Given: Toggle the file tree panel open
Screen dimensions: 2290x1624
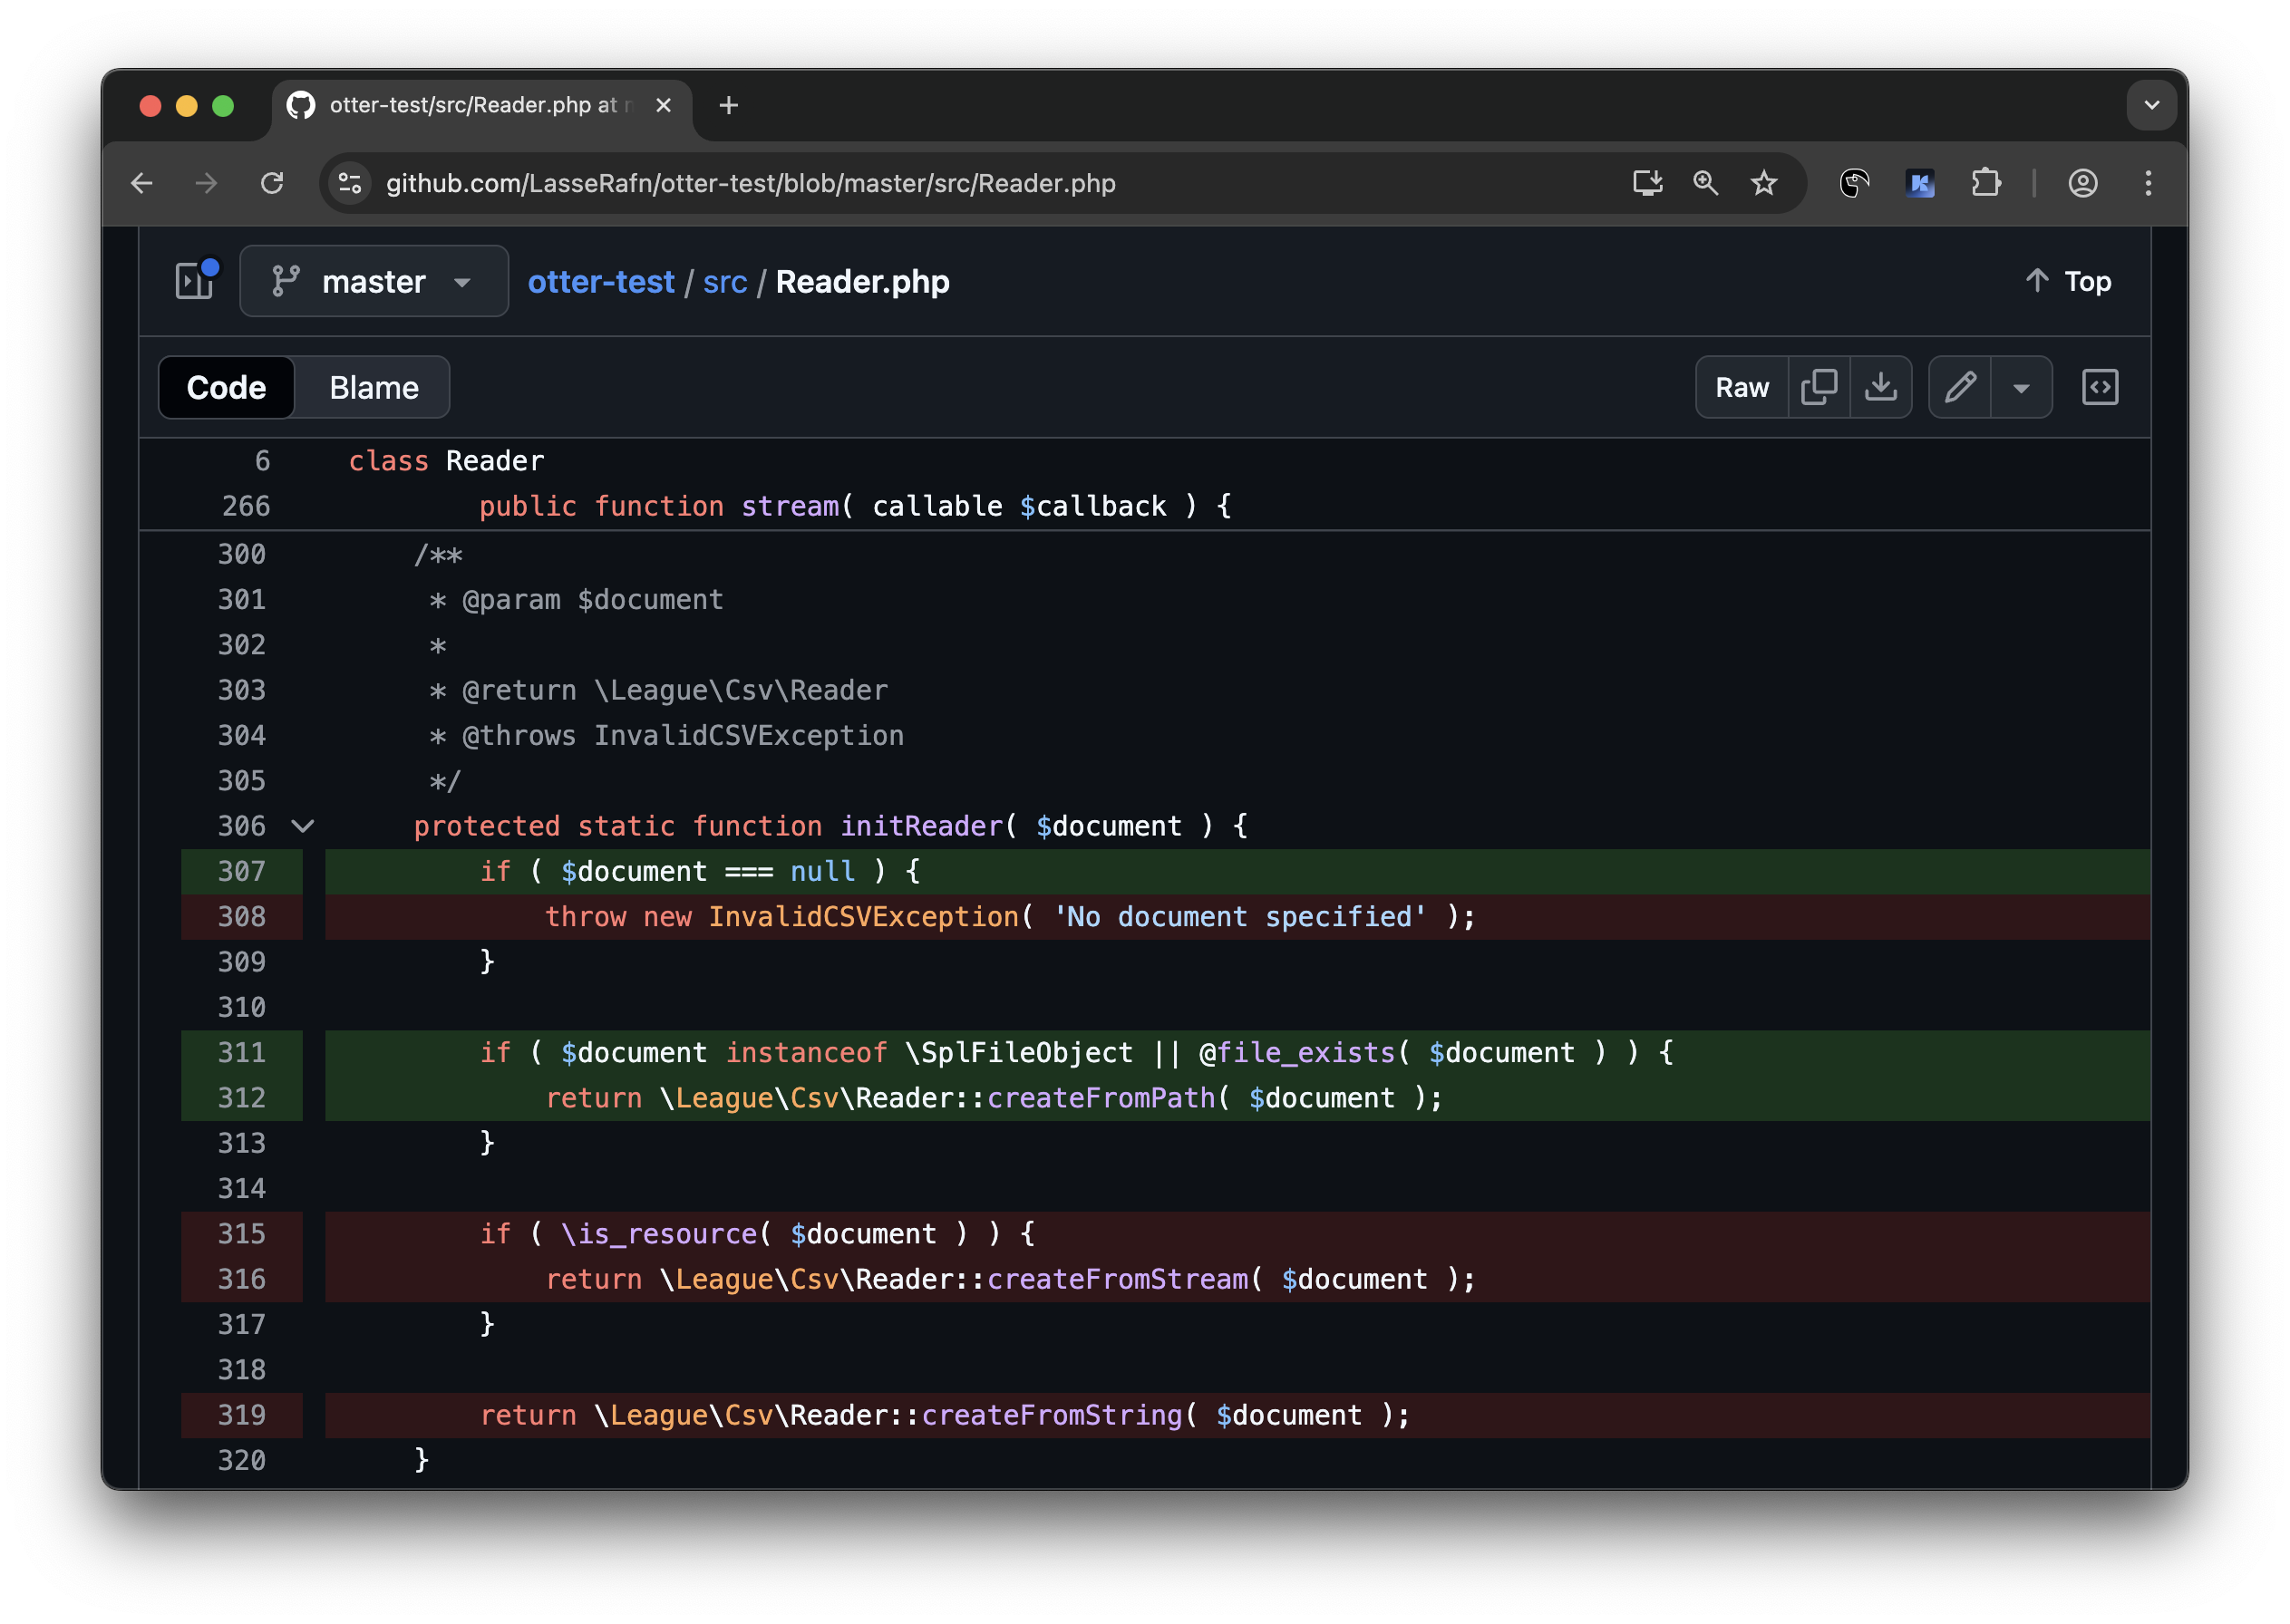Looking at the screenshot, I should point(193,281).
